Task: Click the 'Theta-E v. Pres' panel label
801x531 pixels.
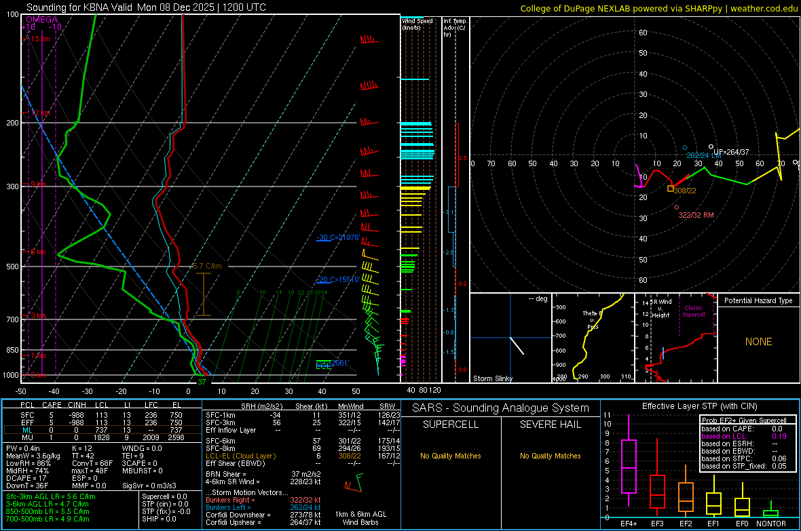Action: (593, 319)
